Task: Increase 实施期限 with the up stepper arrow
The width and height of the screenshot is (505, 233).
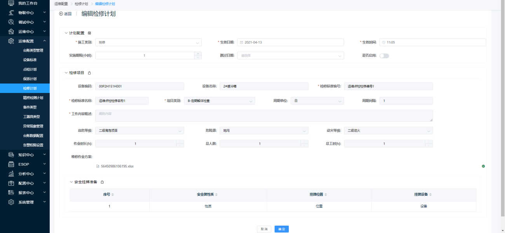Action: [198, 54]
